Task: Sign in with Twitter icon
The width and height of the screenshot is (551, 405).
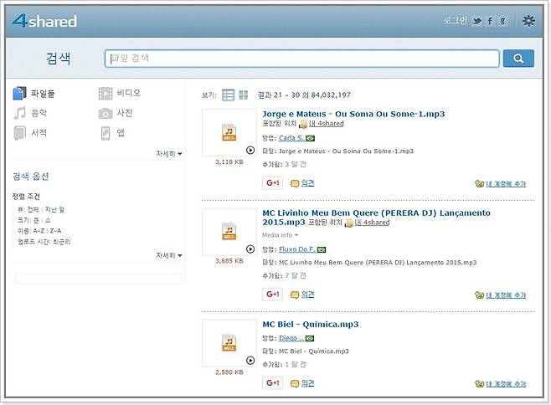Action: 476,21
